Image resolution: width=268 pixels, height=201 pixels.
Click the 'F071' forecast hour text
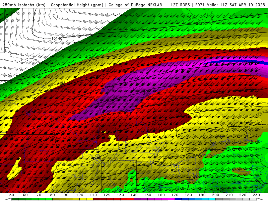tap(200, 5)
